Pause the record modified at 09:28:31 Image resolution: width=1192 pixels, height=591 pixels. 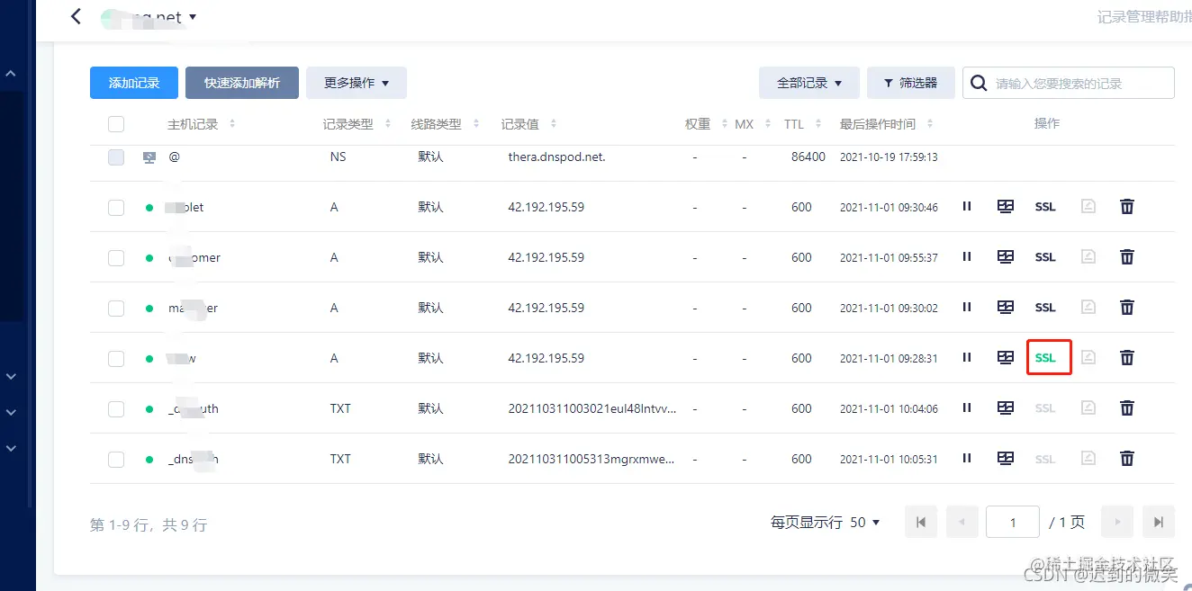[967, 358]
